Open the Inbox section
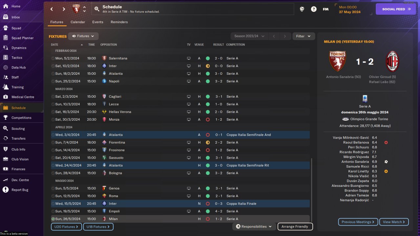Image resolution: width=420 pixels, height=236 pixels. (x=22, y=17)
